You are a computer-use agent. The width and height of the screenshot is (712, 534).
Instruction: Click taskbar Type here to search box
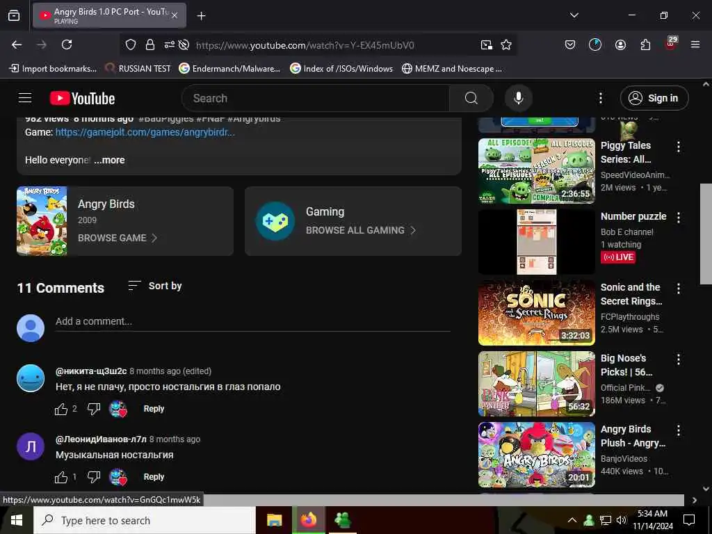[145, 520]
